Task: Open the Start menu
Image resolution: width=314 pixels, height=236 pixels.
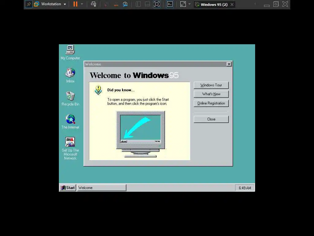Action: pyautogui.click(x=68, y=188)
